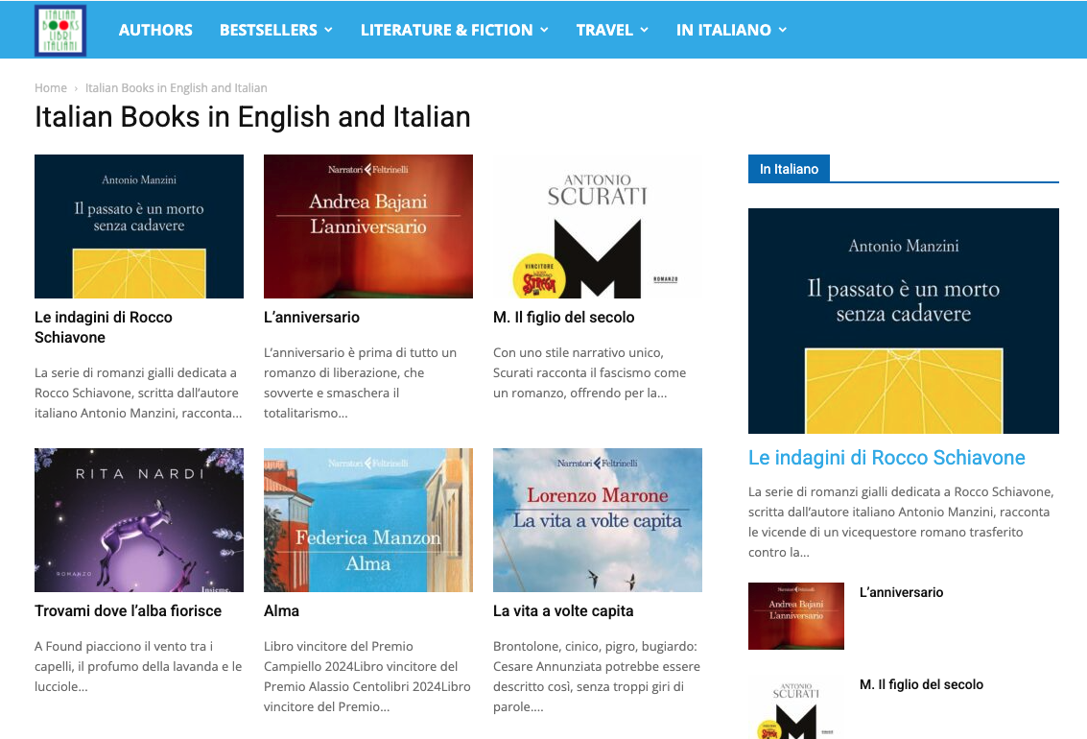Open the Travel dropdown menu

(612, 30)
